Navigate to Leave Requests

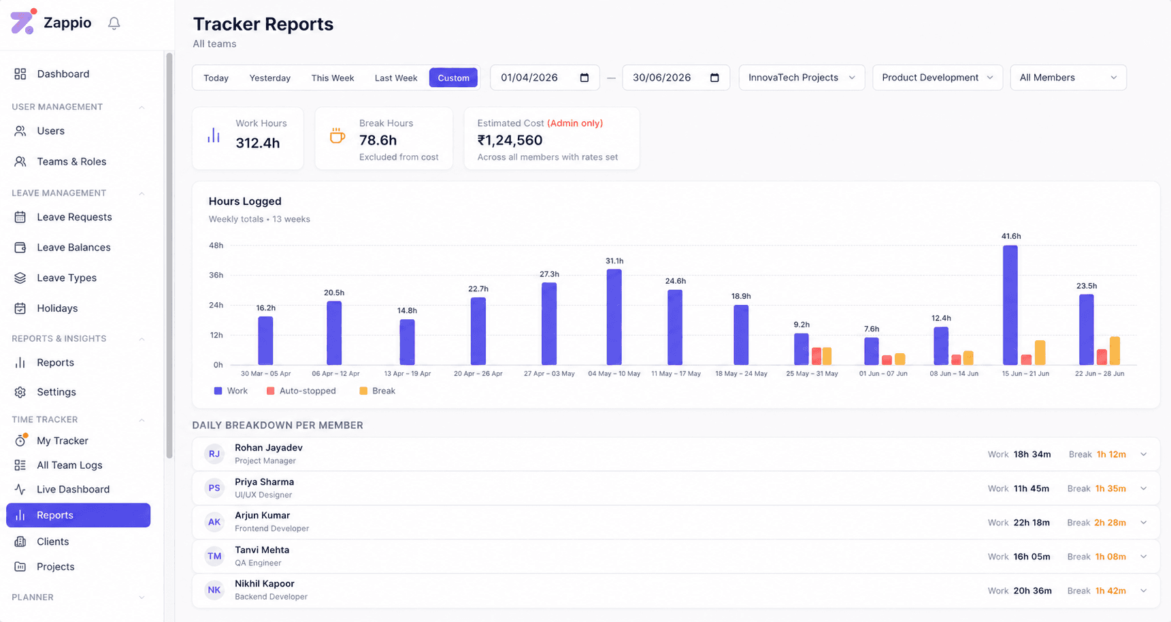click(78, 217)
